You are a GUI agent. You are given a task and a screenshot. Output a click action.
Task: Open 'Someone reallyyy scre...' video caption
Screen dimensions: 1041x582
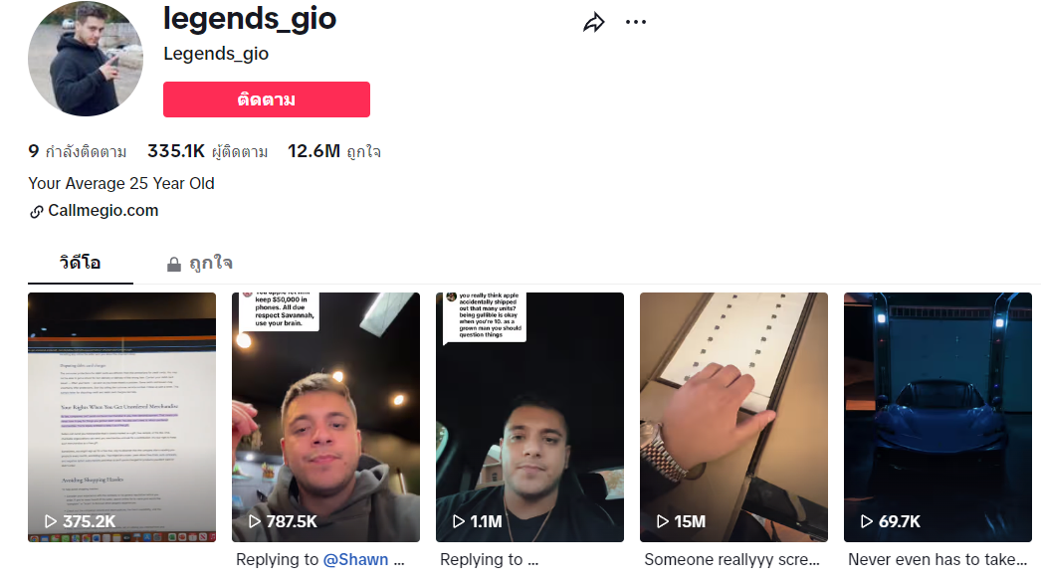[x=731, y=559]
